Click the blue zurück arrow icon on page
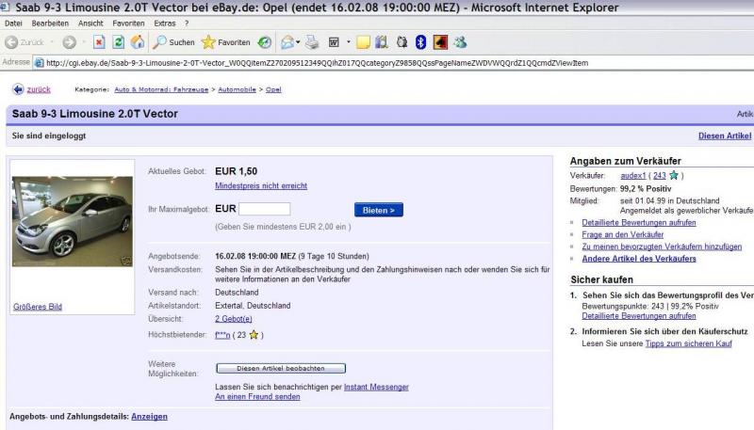The height and width of the screenshot is (430, 754). tap(18, 89)
